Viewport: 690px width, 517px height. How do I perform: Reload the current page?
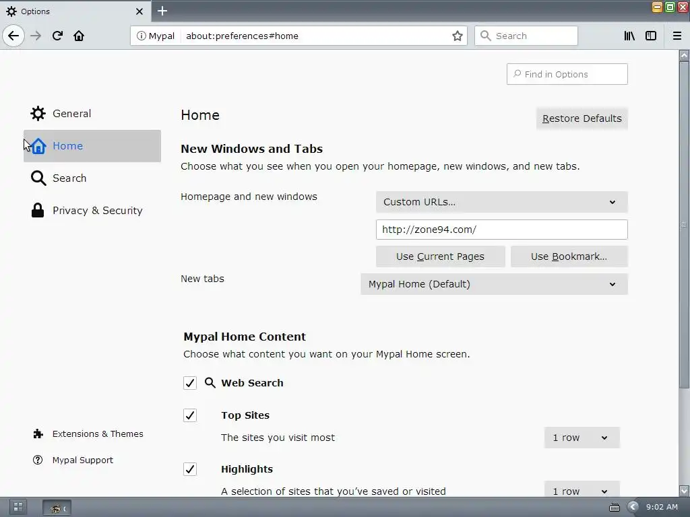click(57, 36)
